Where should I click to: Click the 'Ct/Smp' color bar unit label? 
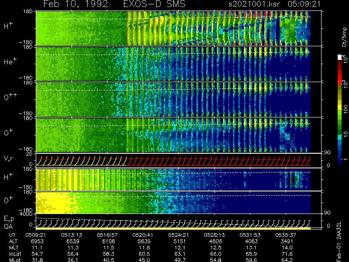tap(344, 37)
